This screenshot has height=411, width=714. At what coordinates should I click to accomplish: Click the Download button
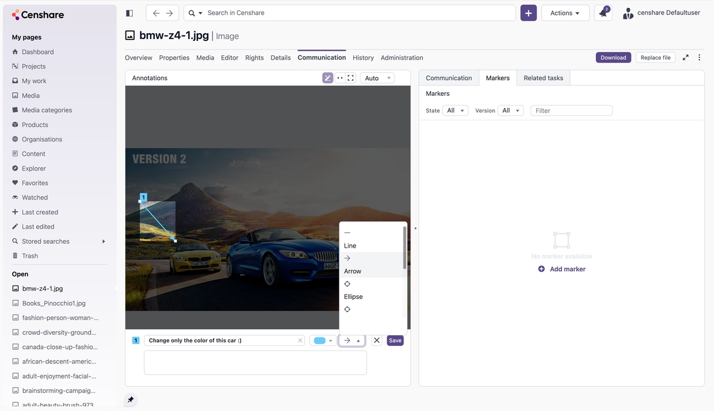click(x=613, y=57)
